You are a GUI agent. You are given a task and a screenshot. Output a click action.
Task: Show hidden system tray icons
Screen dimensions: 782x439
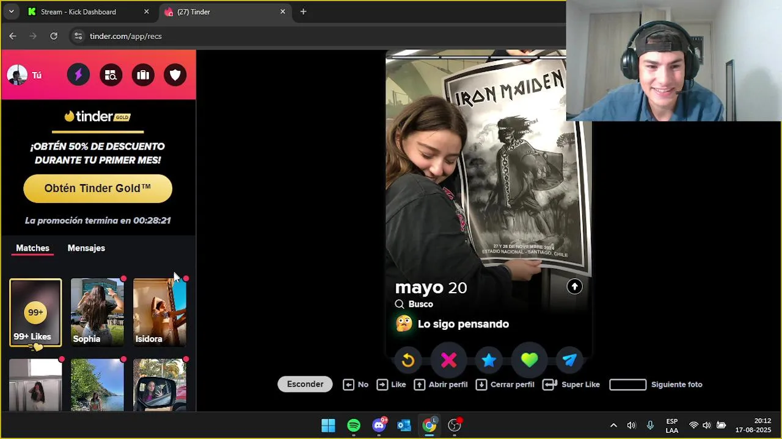[x=613, y=426]
